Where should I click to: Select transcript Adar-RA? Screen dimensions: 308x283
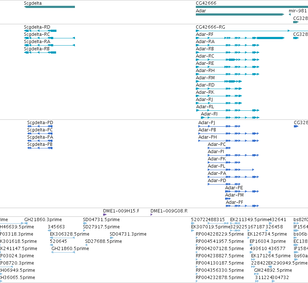[x=227, y=45]
